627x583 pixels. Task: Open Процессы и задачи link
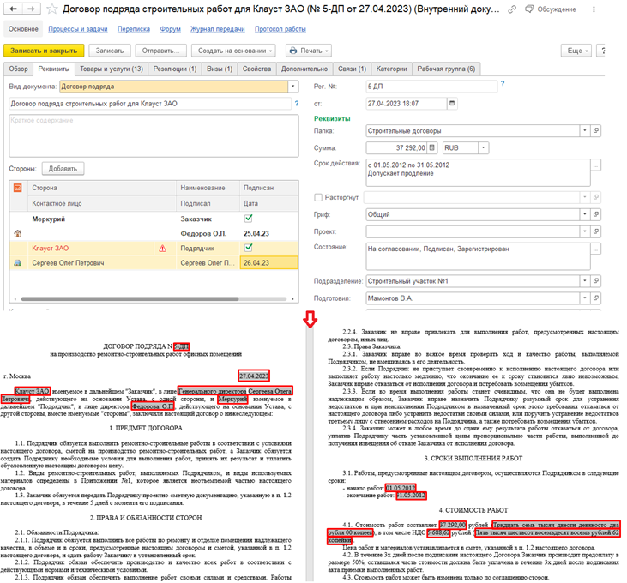(78, 29)
